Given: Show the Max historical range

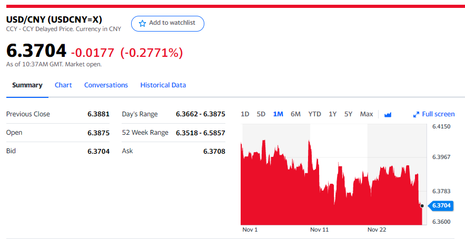Looking at the screenshot, I should click(366, 114).
